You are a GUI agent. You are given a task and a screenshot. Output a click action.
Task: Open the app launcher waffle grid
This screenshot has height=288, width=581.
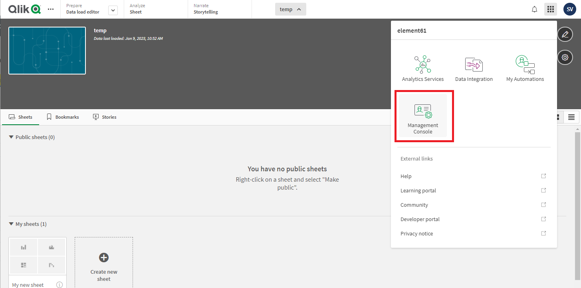pos(551,9)
